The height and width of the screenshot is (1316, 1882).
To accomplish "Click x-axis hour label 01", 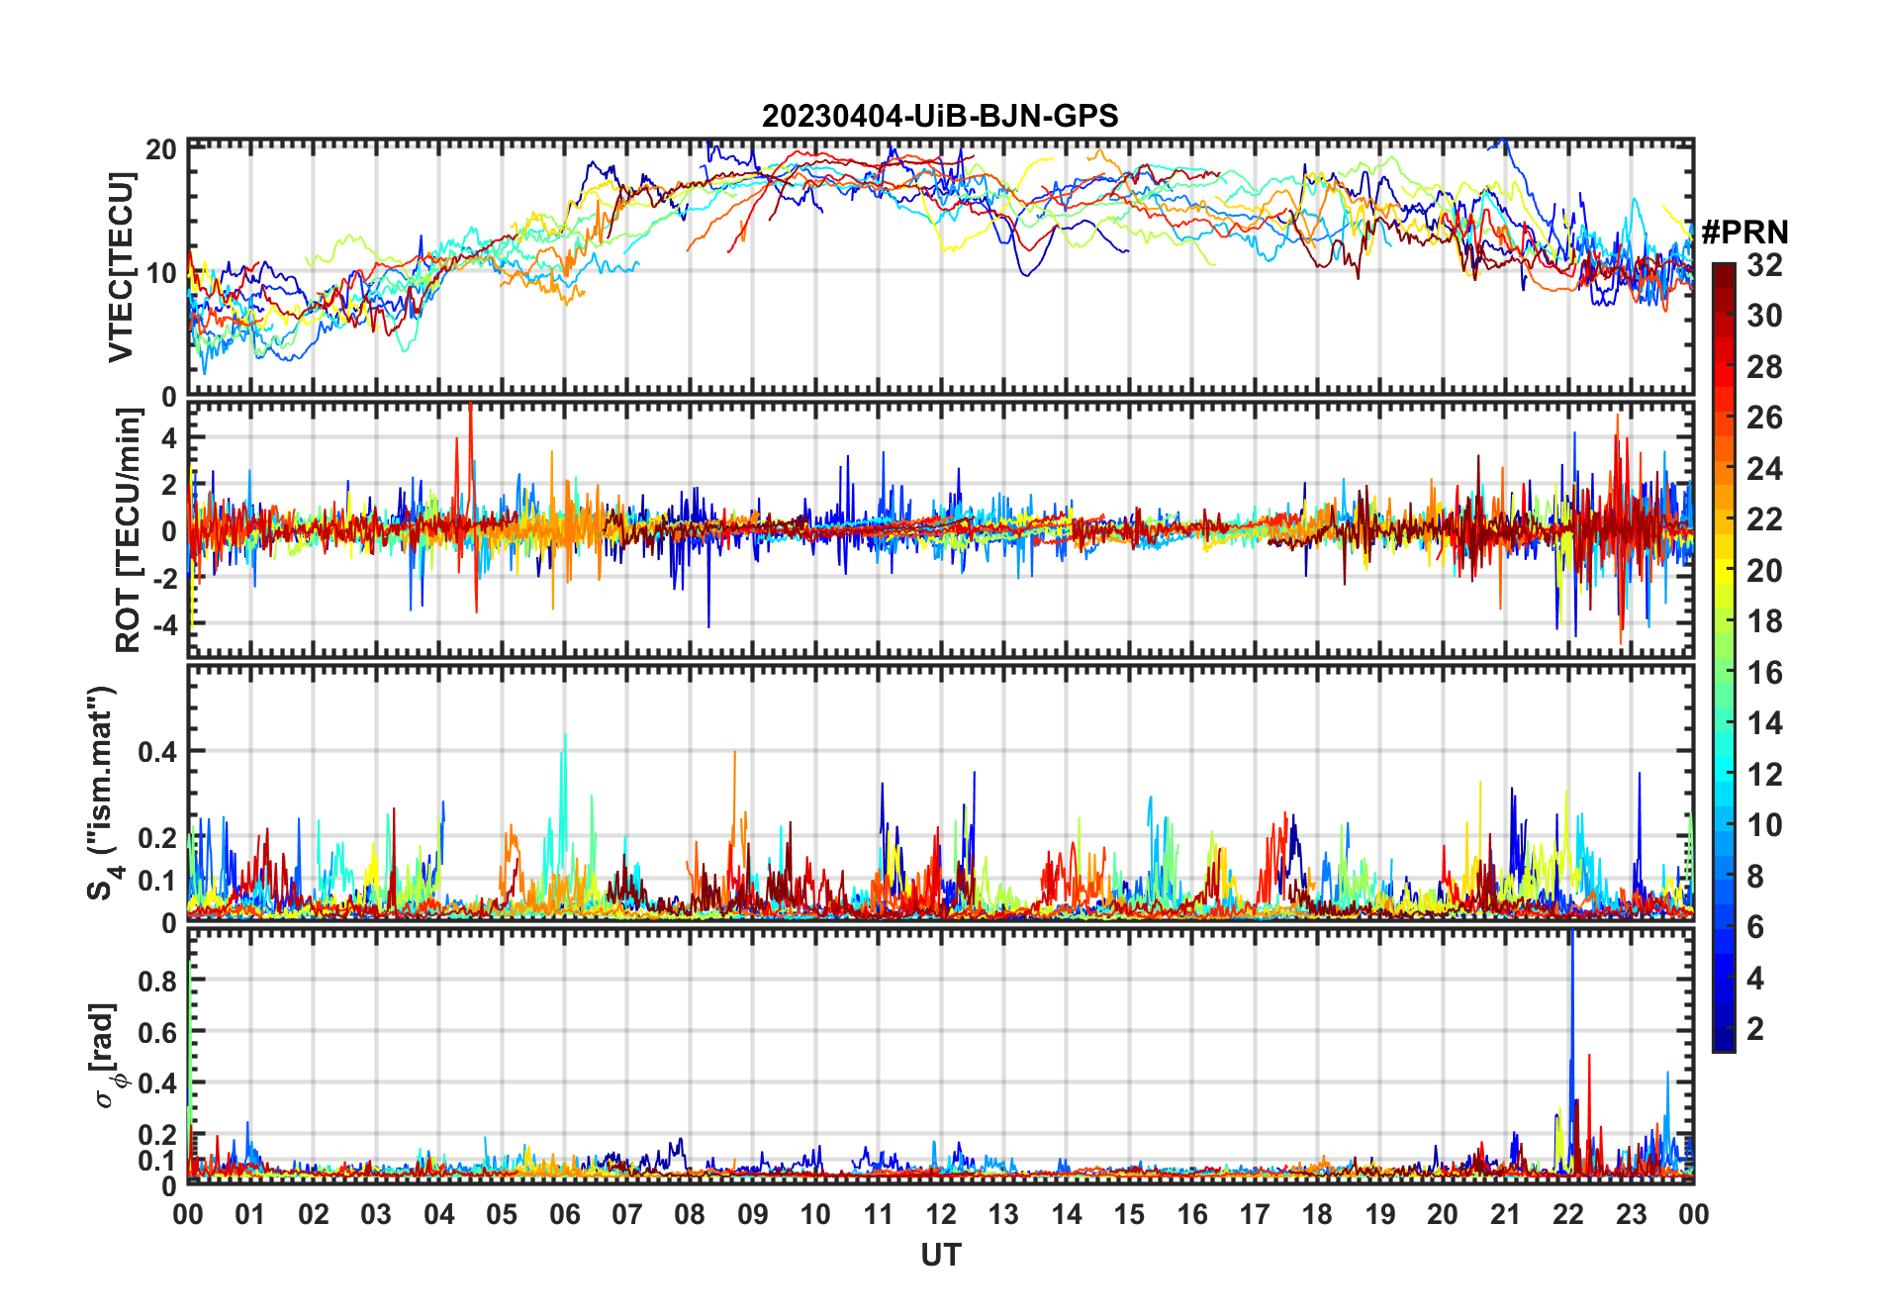I will [x=250, y=1214].
